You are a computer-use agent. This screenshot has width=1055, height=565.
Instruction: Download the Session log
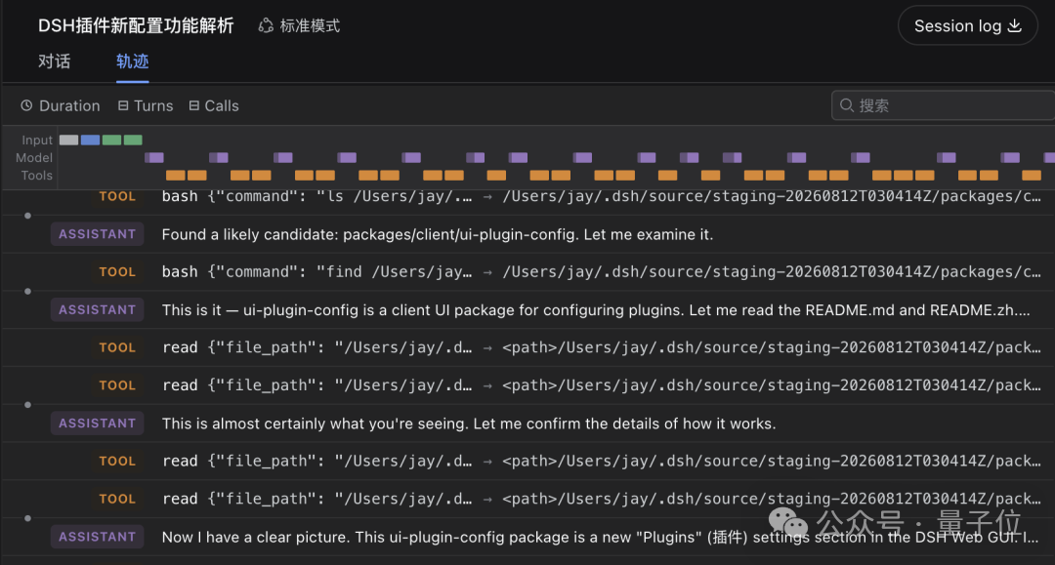[x=967, y=26]
